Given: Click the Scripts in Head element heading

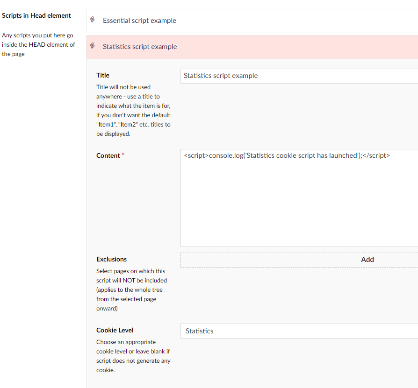Looking at the screenshot, I should (x=36, y=15).
